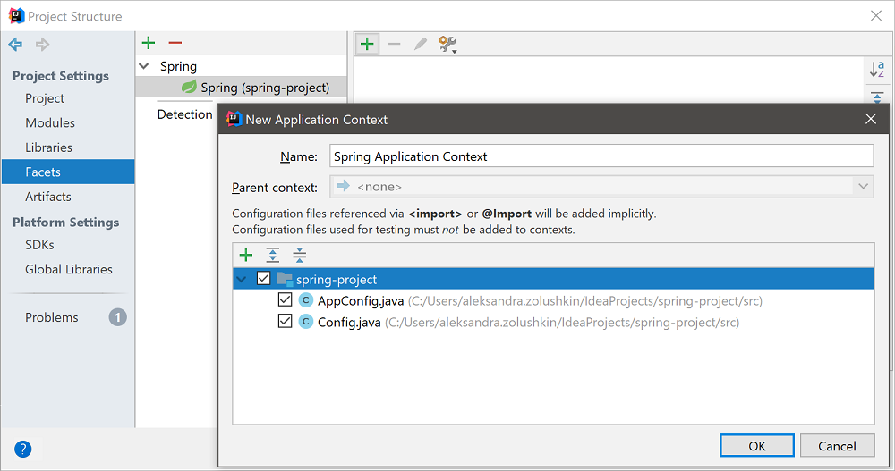Viewport: 895px width, 471px height.
Task: Toggle the Config.java checkbox
Action: tap(285, 322)
